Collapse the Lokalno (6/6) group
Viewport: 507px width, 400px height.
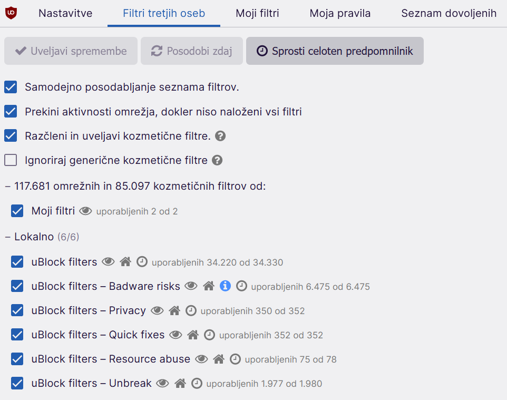pyautogui.click(x=8, y=237)
